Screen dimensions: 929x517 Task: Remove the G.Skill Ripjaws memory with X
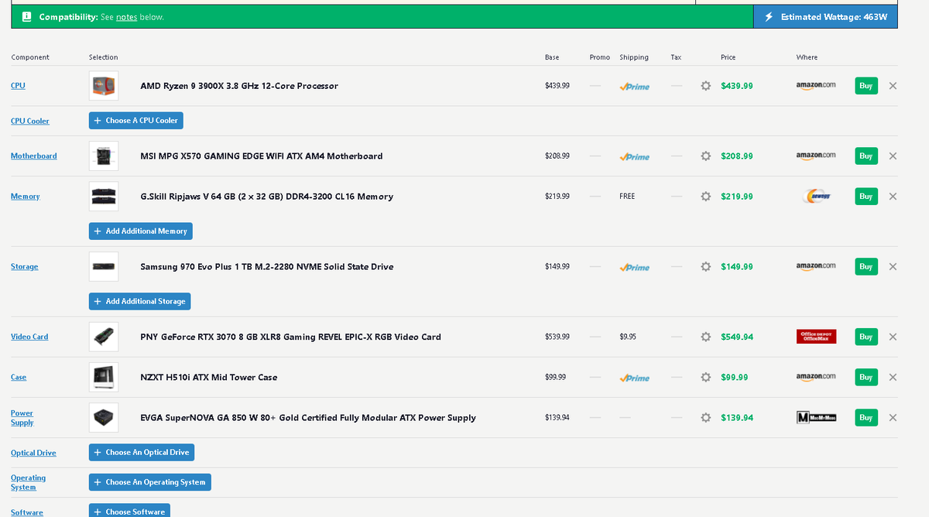coord(893,196)
